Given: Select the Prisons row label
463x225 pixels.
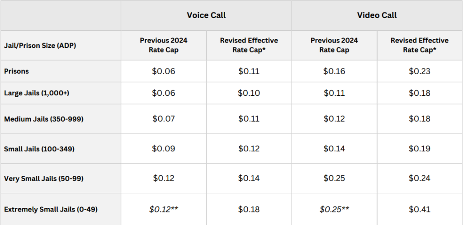Looking at the screenshot, I should 17,71.
